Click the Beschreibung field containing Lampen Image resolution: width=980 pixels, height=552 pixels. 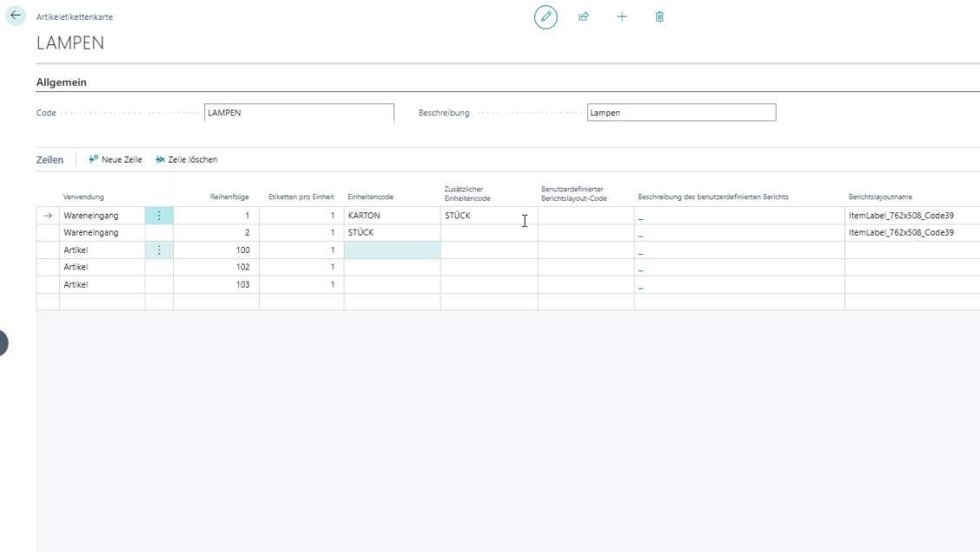tap(681, 113)
